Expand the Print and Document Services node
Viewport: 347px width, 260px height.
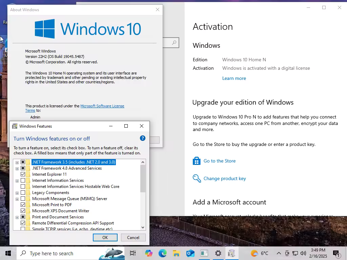click(x=17, y=217)
